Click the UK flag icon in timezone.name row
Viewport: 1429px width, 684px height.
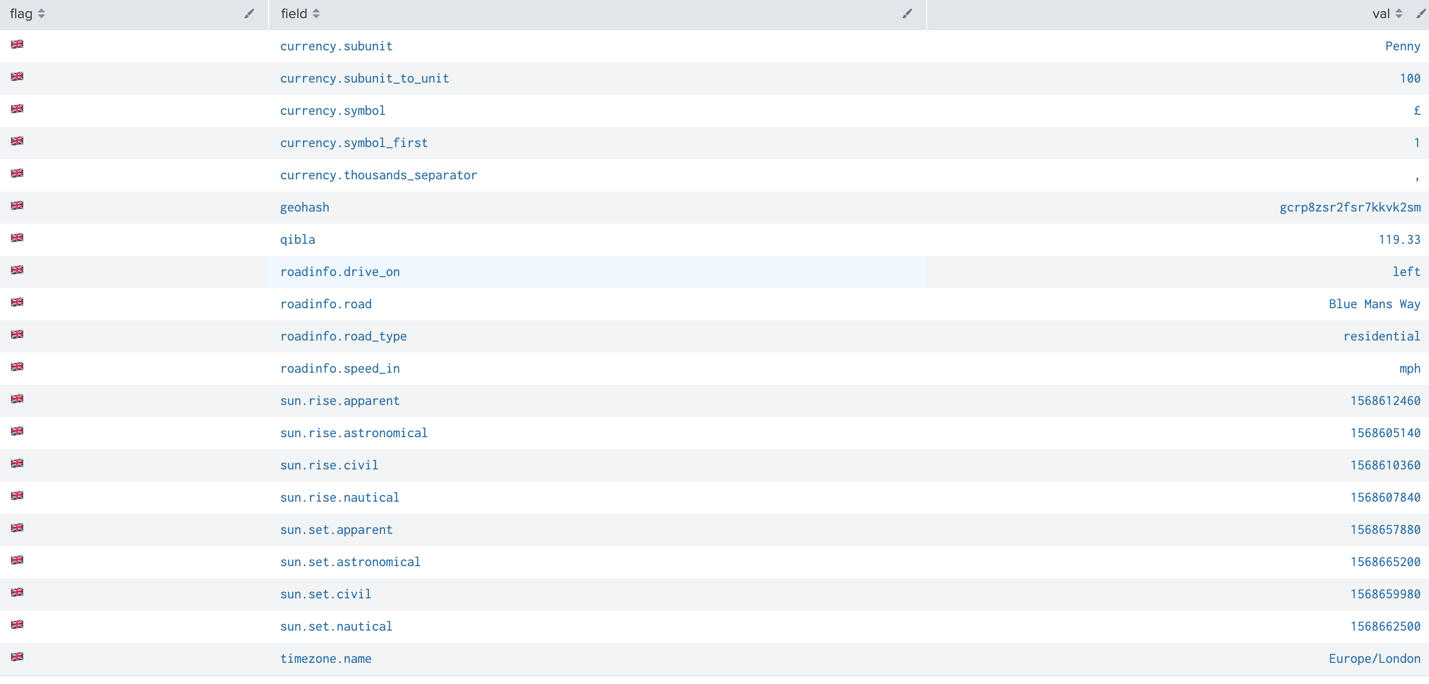coord(17,657)
